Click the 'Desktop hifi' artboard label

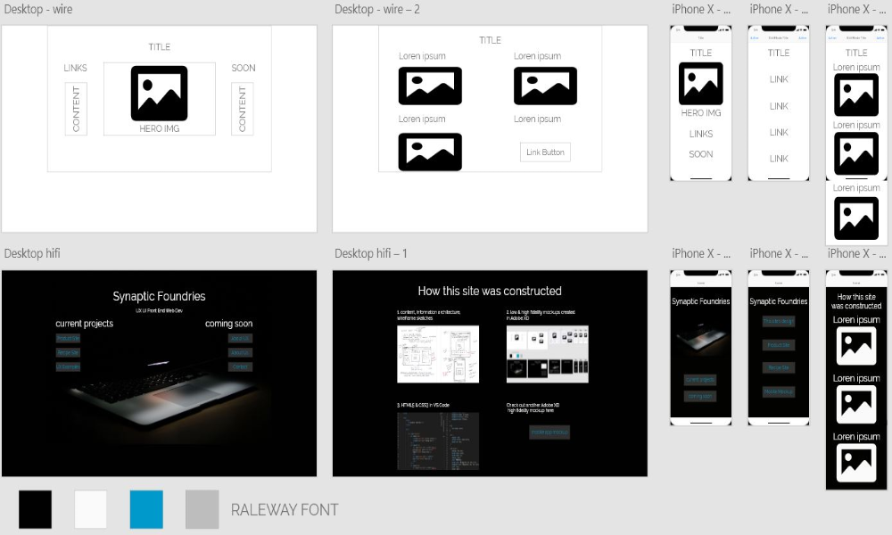click(x=32, y=254)
